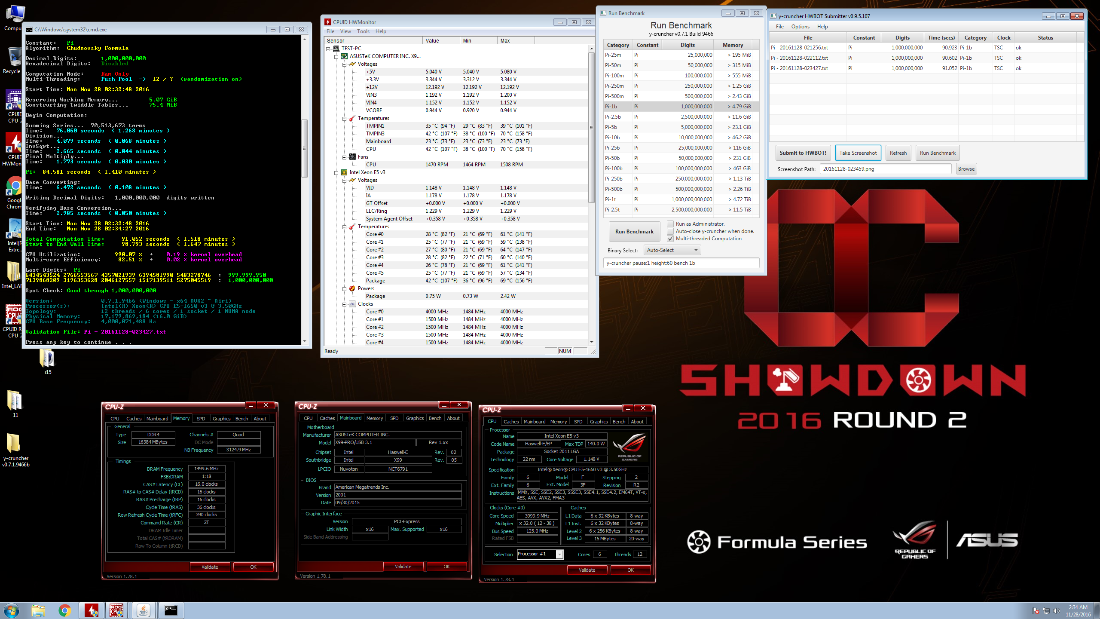Select the Pi-2.5b row in benchmark list
This screenshot has width=1100, height=619.
pos(680,117)
